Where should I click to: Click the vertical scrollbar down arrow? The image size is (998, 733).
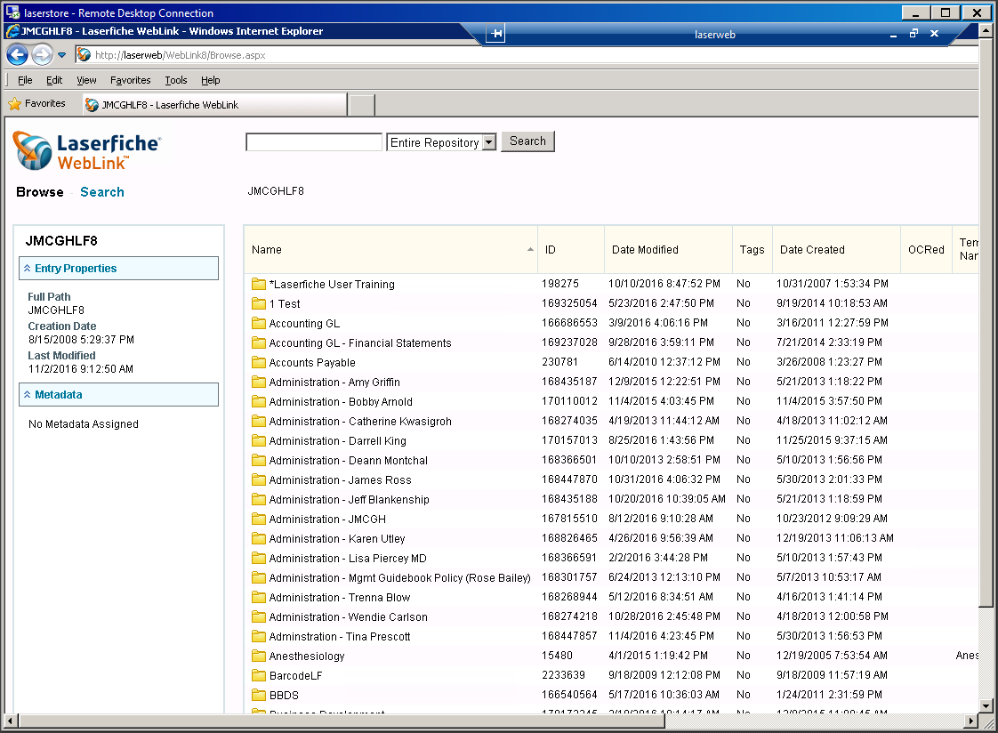point(986,705)
